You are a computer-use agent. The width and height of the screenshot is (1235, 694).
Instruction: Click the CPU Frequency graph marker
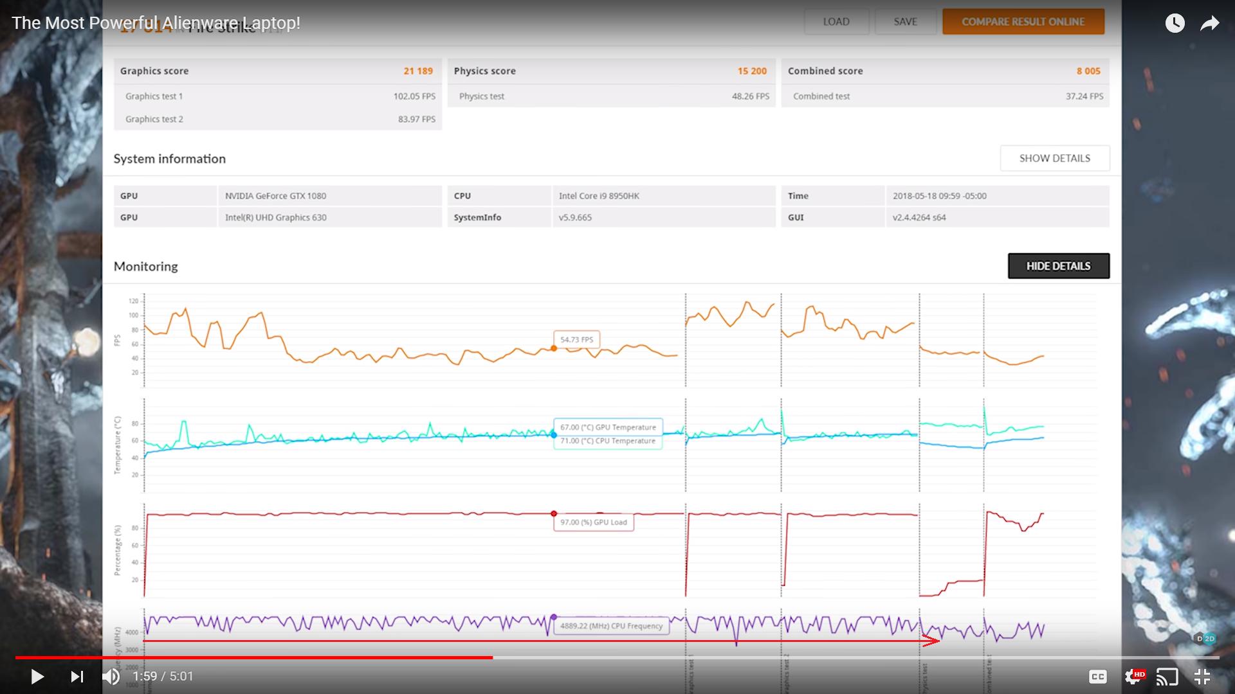pyautogui.click(x=554, y=617)
